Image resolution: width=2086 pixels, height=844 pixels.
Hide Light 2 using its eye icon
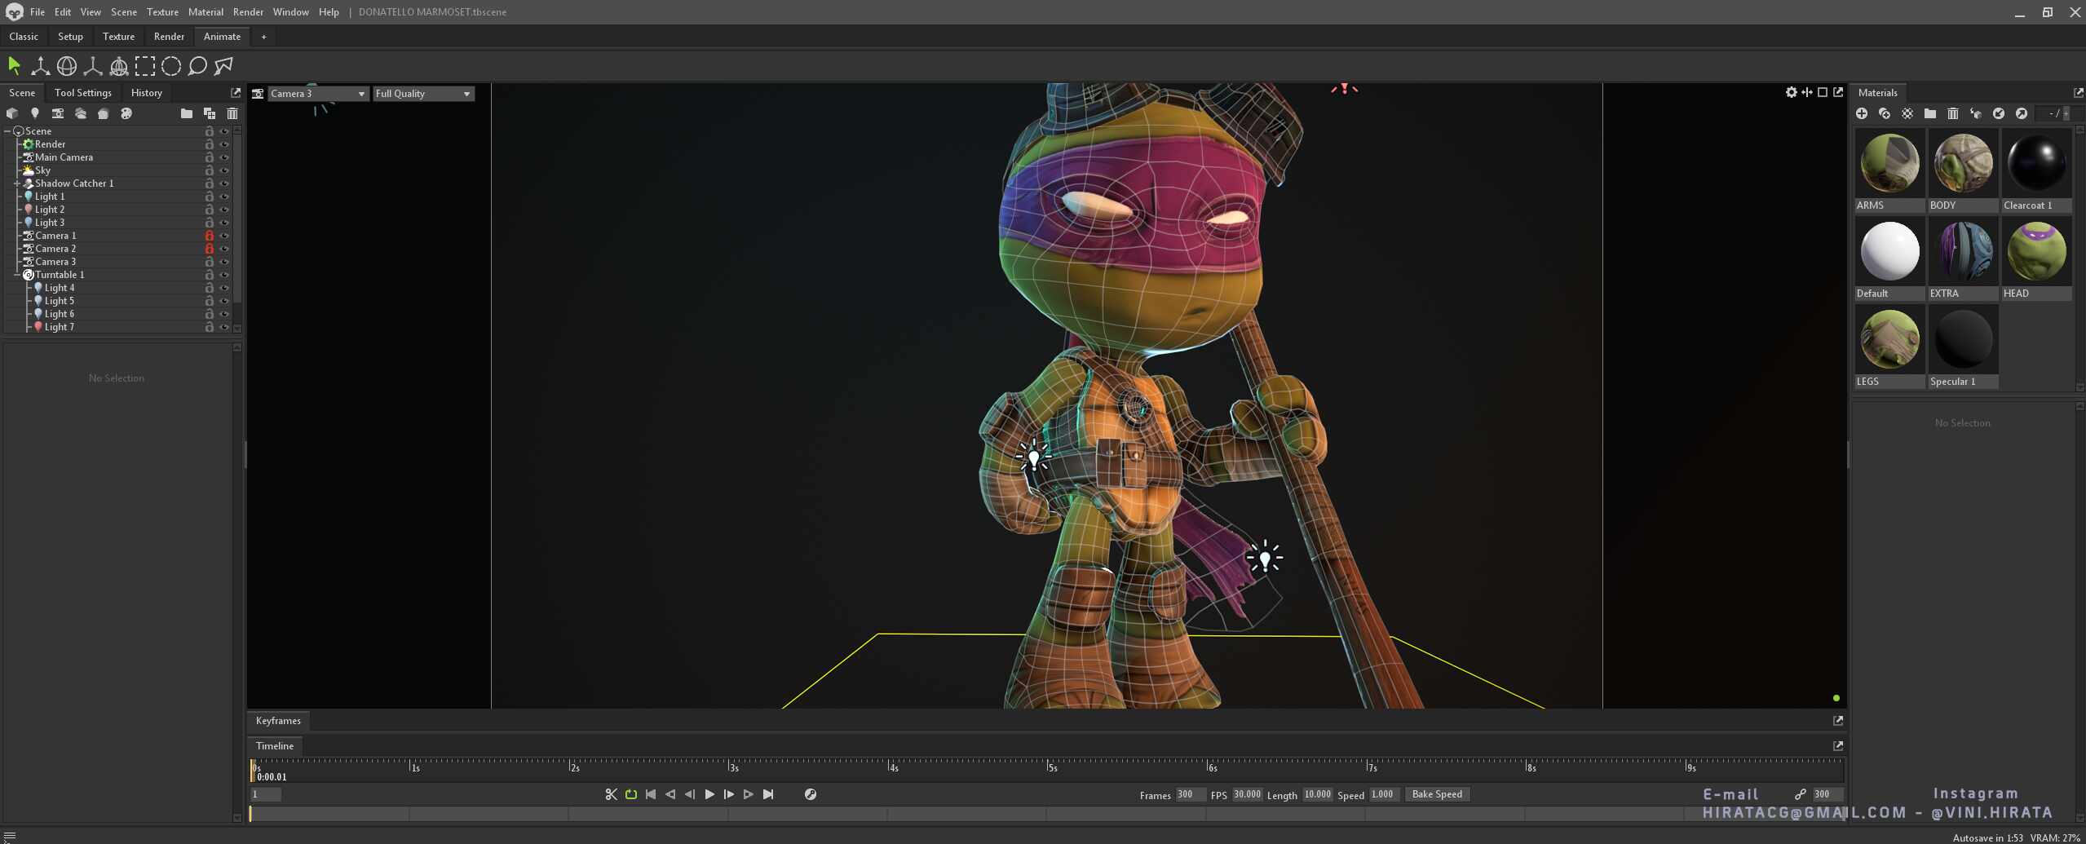(224, 210)
